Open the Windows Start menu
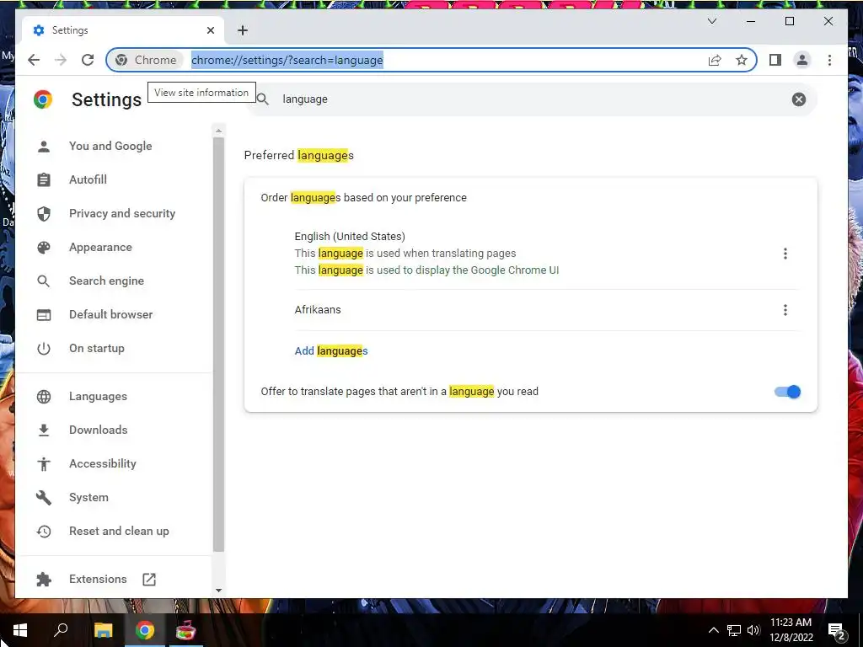Image resolution: width=863 pixels, height=647 pixels. tap(20, 630)
